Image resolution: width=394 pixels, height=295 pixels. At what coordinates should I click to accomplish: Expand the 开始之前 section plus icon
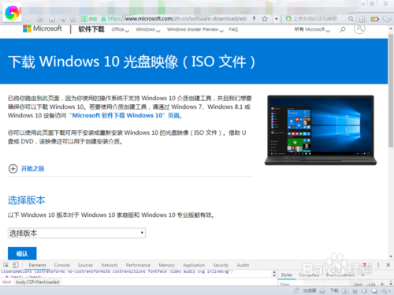tap(13, 169)
